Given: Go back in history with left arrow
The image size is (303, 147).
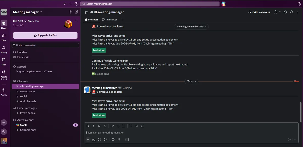Looking at the screenshot, I should click(x=65, y=4).
